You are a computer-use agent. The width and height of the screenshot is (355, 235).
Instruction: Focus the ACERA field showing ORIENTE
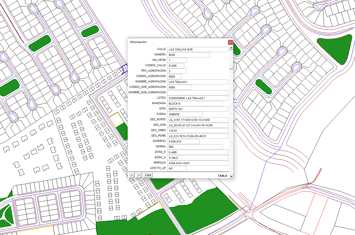click(x=184, y=114)
